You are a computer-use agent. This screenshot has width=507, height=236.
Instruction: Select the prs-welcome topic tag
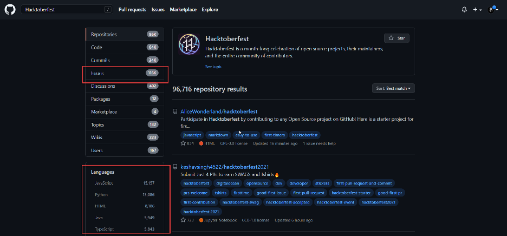(x=196, y=193)
